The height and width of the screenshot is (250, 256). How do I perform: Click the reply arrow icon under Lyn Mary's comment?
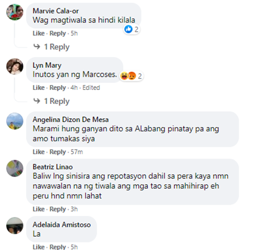(37, 101)
